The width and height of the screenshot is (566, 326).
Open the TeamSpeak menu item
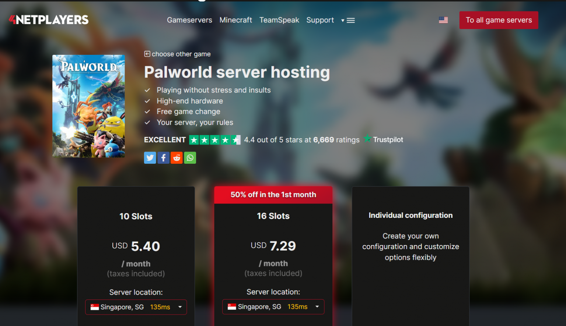coord(279,20)
